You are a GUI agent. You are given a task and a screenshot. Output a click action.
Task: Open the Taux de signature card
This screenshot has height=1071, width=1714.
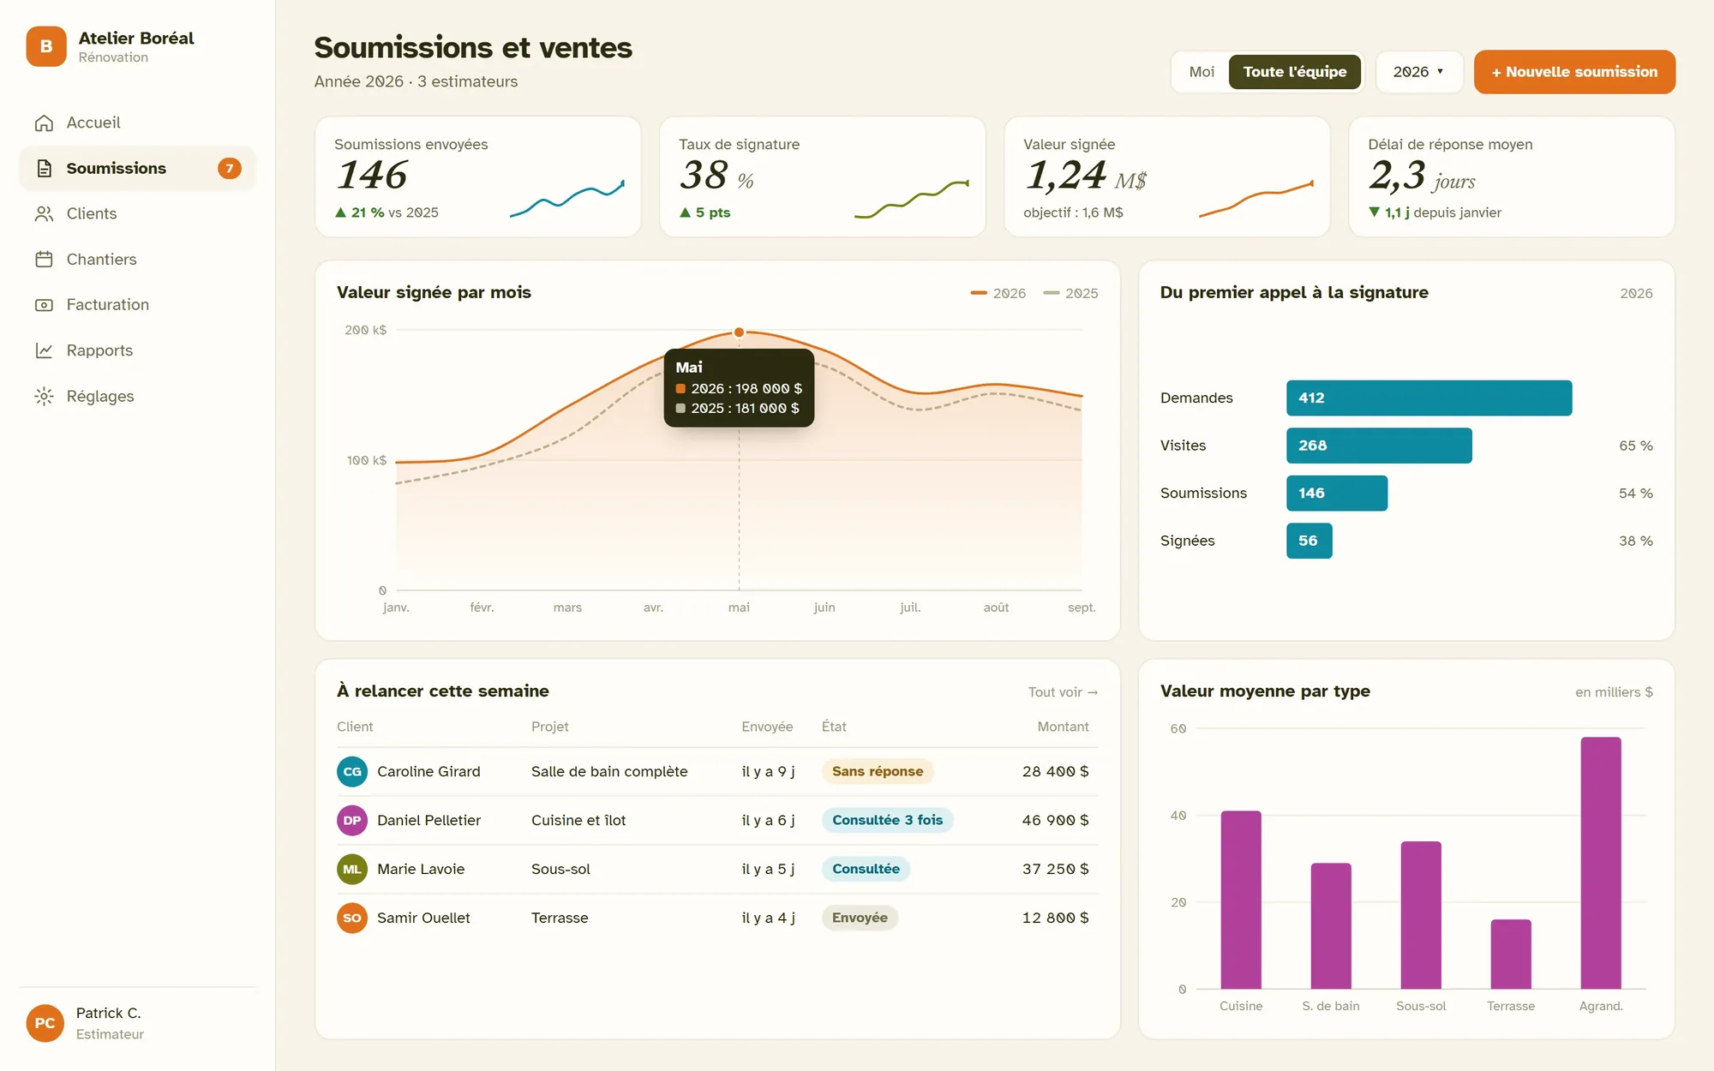823,177
